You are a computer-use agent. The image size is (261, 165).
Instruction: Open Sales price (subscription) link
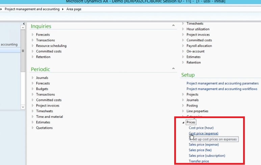click(x=207, y=156)
